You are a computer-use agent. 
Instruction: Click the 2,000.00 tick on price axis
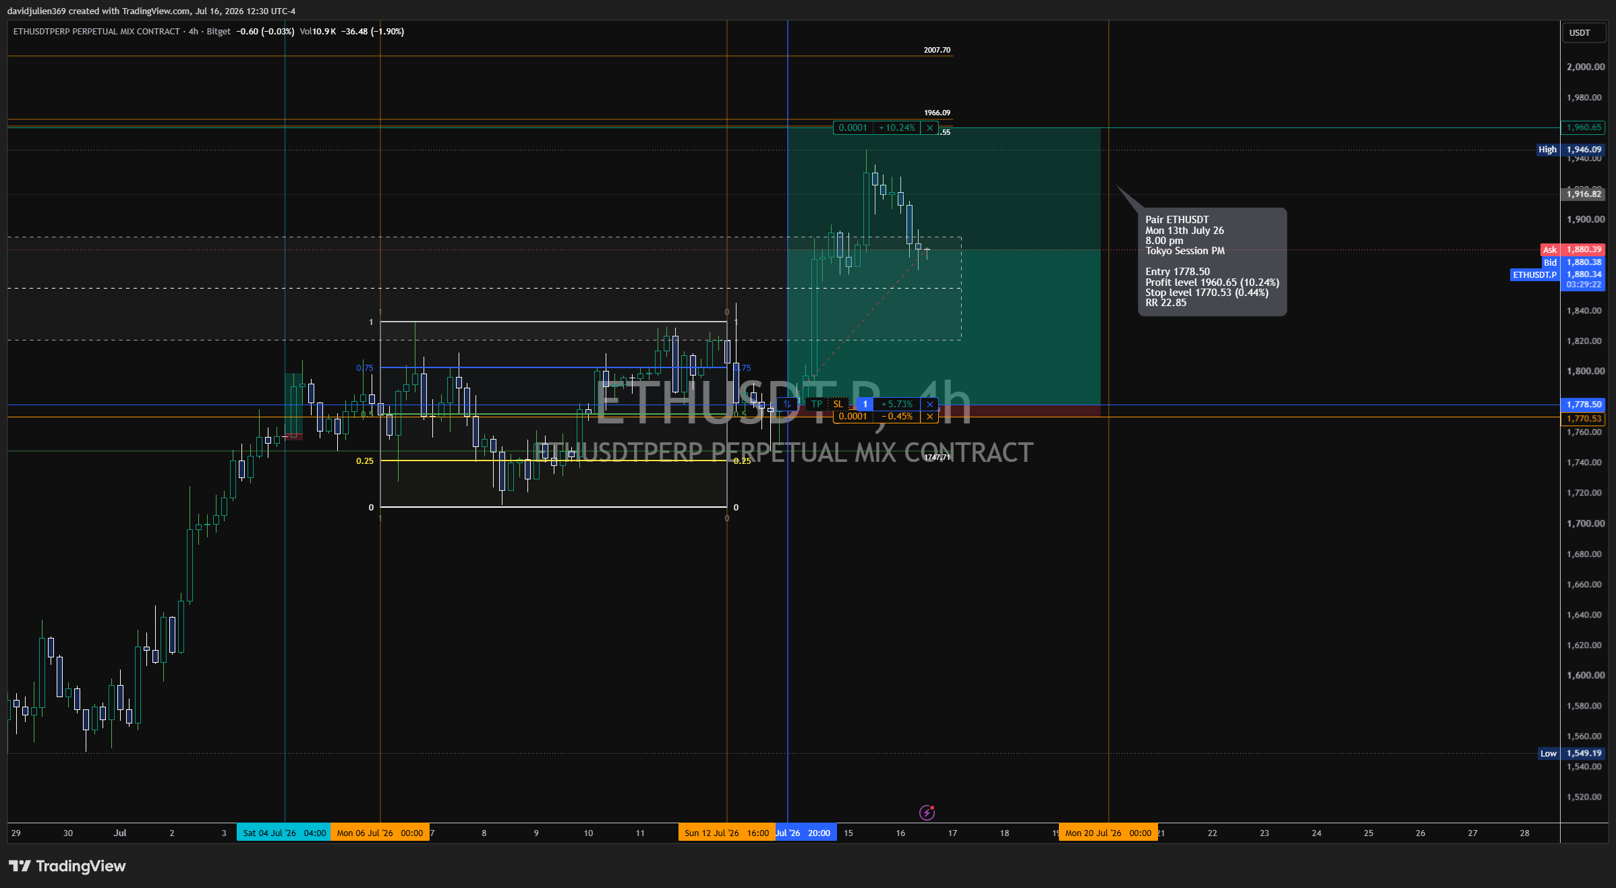coord(1586,67)
